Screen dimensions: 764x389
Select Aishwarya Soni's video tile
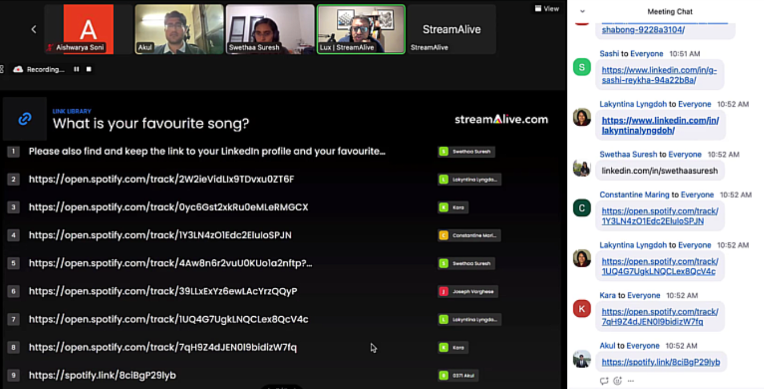coord(88,30)
